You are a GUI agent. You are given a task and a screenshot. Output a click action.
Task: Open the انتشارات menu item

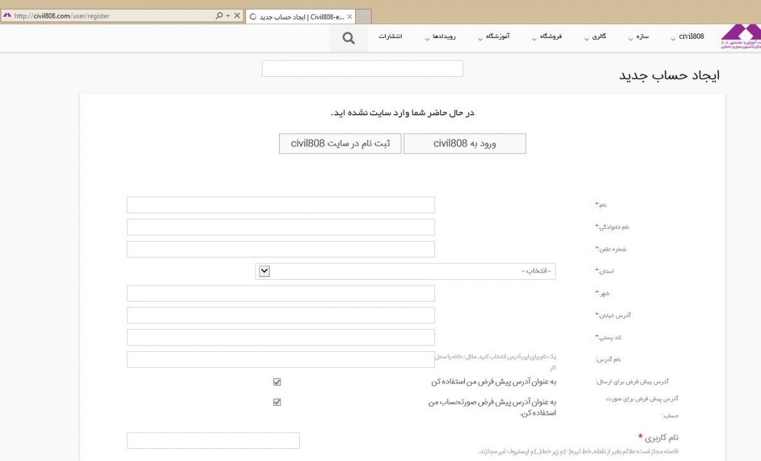[391, 36]
